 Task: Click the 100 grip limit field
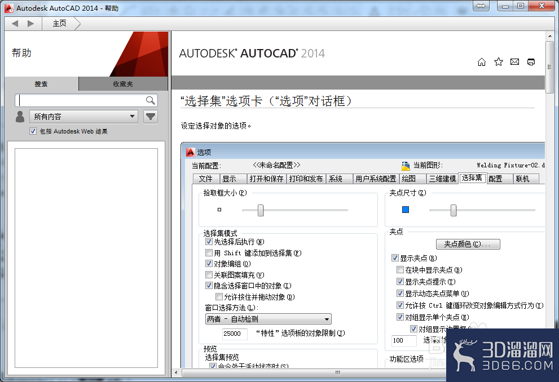click(x=404, y=341)
